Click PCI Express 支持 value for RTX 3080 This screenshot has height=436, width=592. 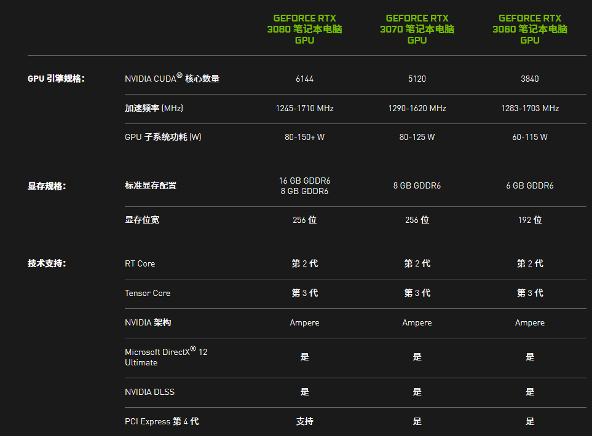pyautogui.click(x=304, y=421)
